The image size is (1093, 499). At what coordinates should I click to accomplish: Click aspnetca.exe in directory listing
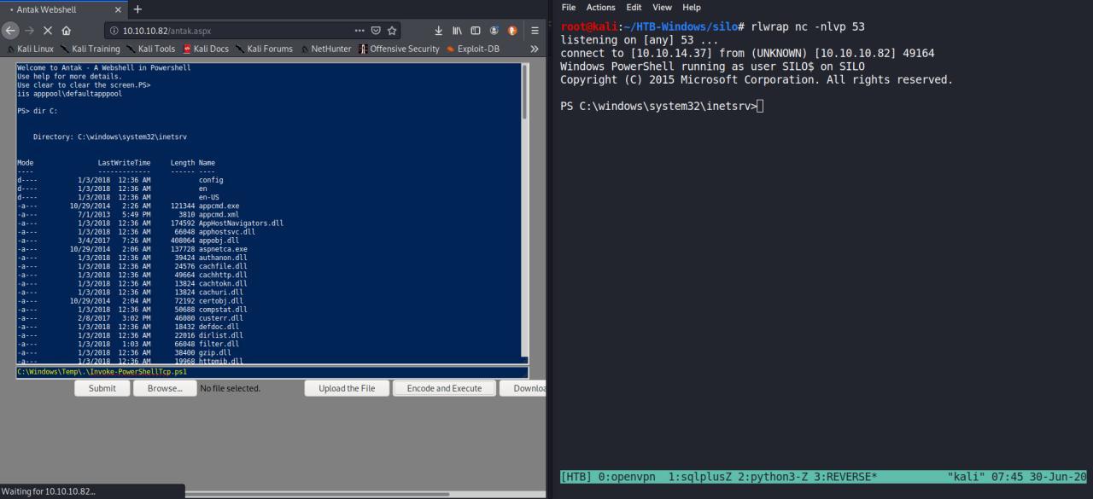[x=223, y=248]
